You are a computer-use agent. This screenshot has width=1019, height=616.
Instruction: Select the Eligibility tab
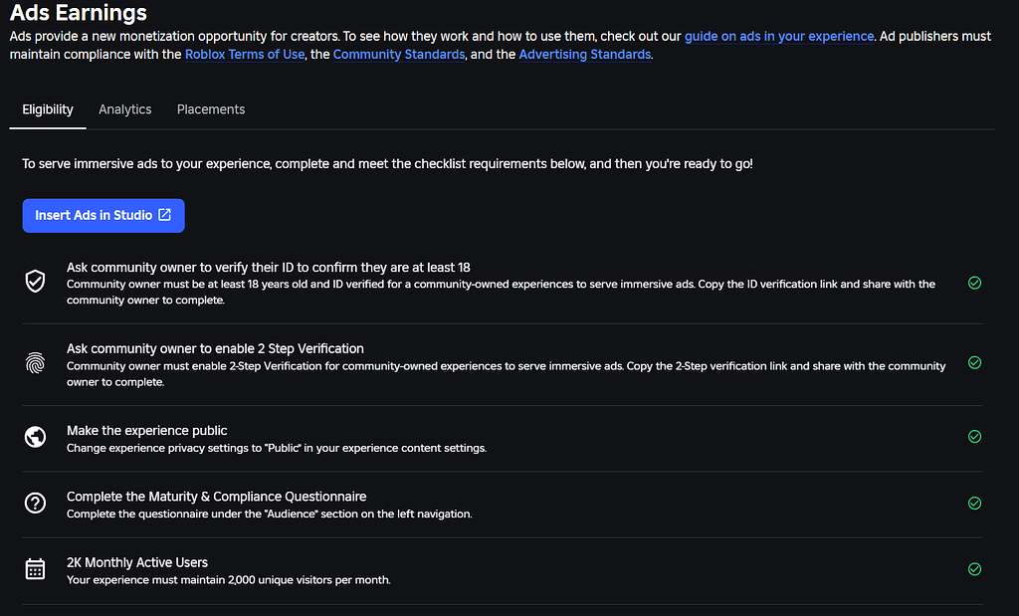[x=47, y=109]
